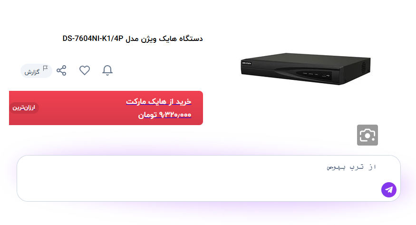Enable price alert with the bell icon
Screen dimensions: 416x225
(x=107, y=70)
